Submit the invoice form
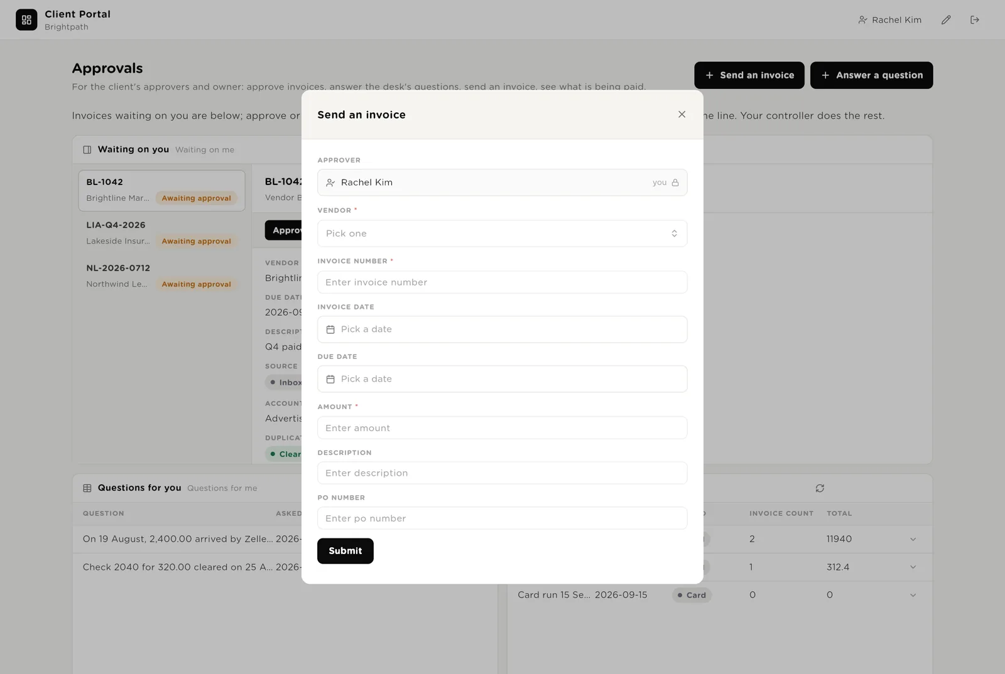Screen dimensions: 1005x674 click(x=345, y=551)
